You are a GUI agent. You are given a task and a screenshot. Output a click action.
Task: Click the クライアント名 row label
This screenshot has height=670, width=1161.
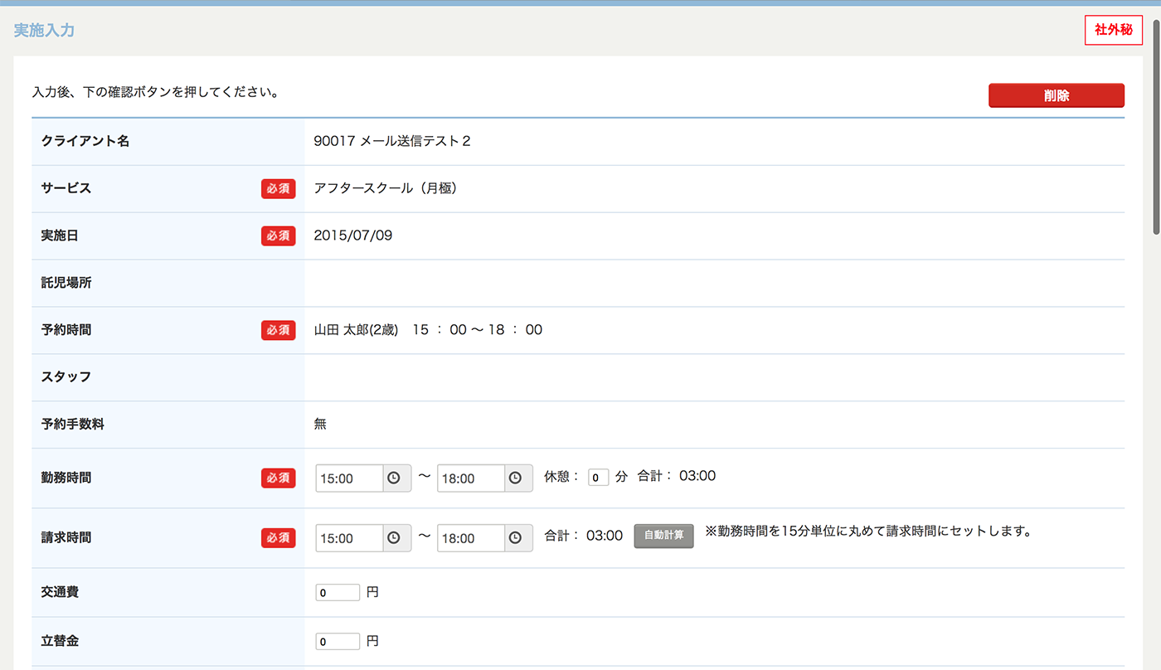85,141
